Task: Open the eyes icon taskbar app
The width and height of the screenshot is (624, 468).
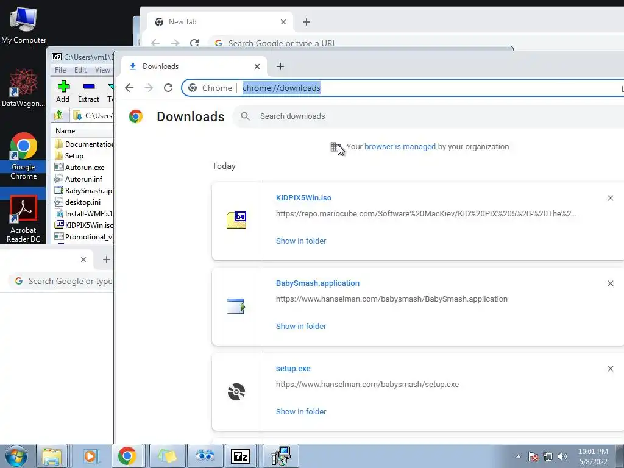Action: click(x=205, y=456)
